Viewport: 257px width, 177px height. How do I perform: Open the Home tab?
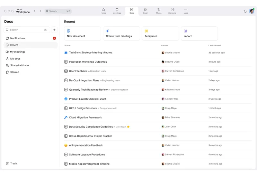click(x=103, y=11)
